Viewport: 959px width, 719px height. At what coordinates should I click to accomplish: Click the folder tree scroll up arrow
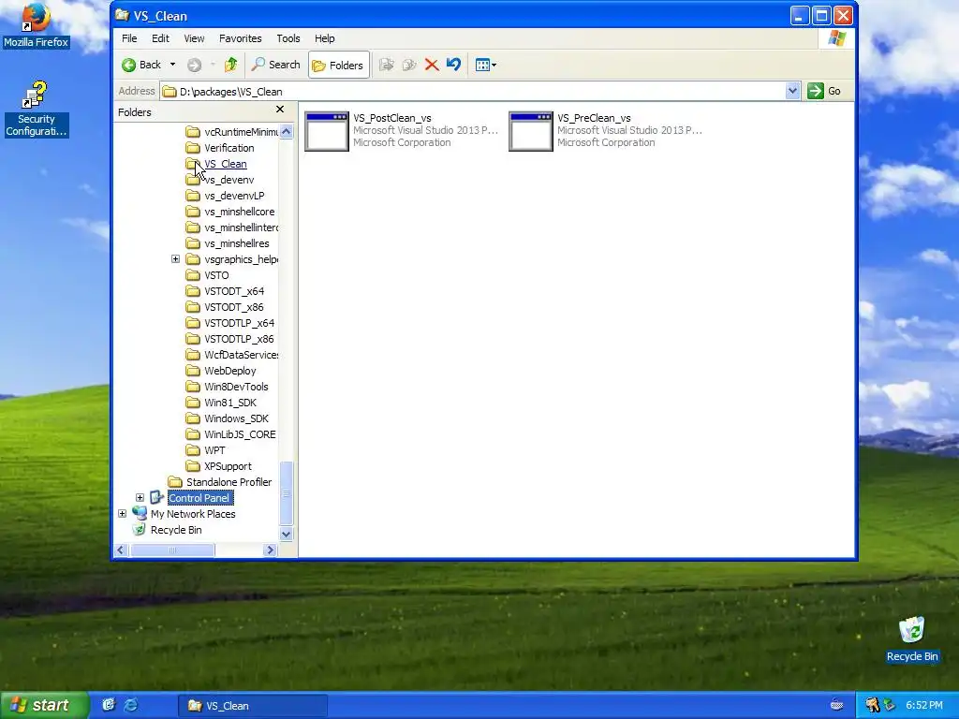click(x=286, y=131)
